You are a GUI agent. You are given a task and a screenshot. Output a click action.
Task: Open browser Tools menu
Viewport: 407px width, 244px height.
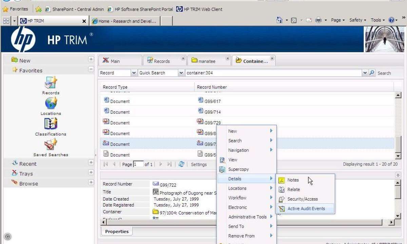pyautogui.click(x=378, y=20)
